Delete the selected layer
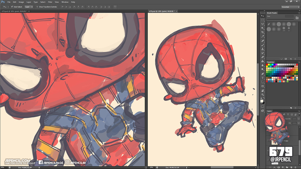301x169 pixels. [x=295, y=168]
